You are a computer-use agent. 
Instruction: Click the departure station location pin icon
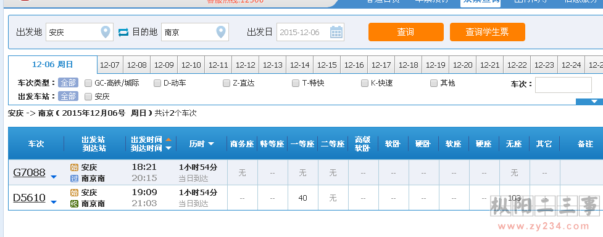click(106, 32)
